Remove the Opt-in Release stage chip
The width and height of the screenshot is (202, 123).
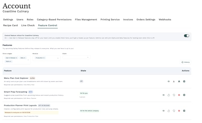pos(16,58)
